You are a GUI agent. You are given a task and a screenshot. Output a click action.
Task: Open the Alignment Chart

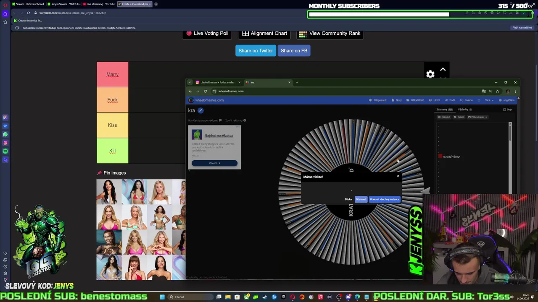pyautogui.click(x=264, y=34)
